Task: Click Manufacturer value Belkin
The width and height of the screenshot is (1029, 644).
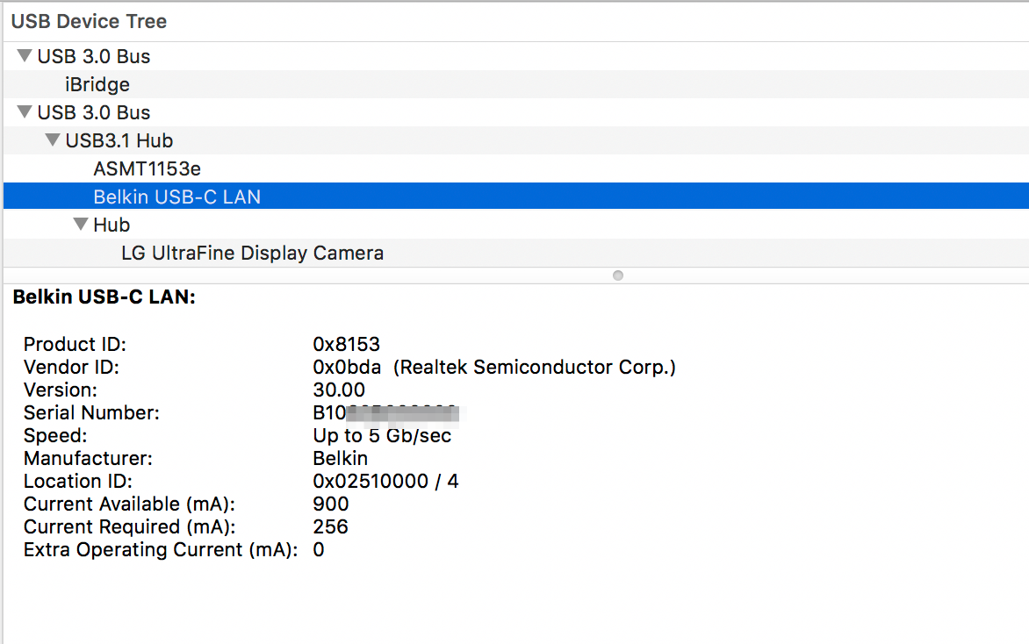Action: pyautogui.click(x=340, y=458)
